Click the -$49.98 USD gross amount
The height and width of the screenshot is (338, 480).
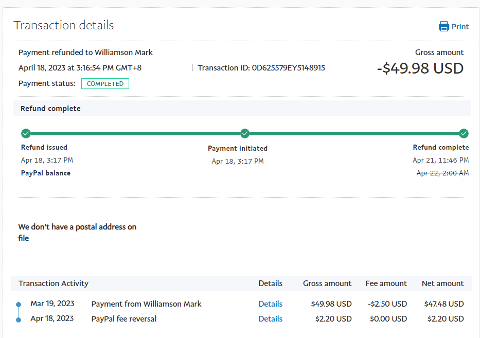(420, 68)
